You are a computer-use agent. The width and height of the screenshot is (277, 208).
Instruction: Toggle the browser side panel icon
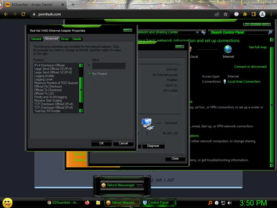click(254, 14)
